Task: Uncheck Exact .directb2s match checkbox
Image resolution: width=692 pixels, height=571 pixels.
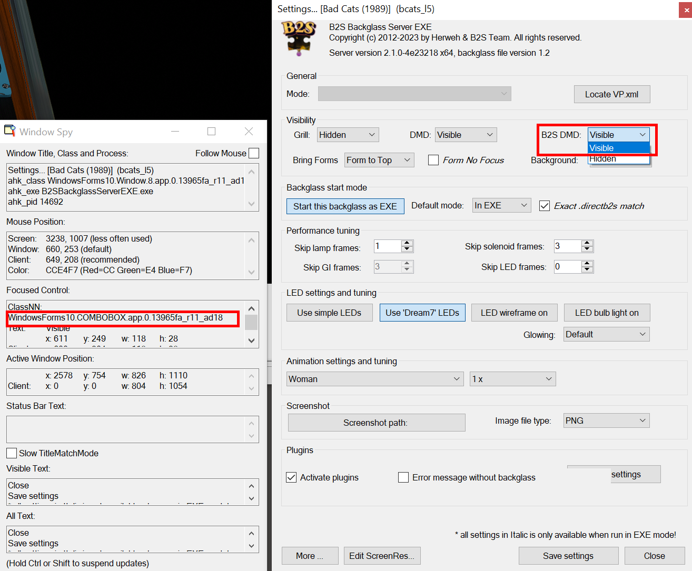Action: 545,206
